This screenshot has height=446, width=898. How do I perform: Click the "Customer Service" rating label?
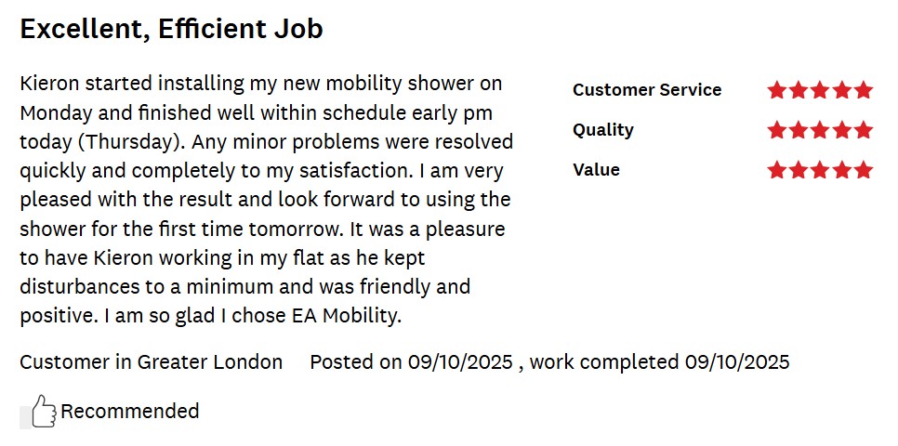click(x=647, y=90)
